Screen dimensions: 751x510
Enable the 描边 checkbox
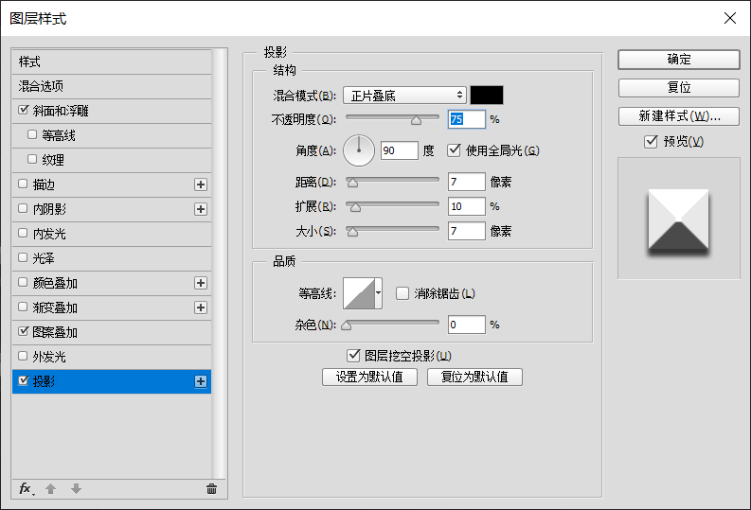(x=23, y=184)
